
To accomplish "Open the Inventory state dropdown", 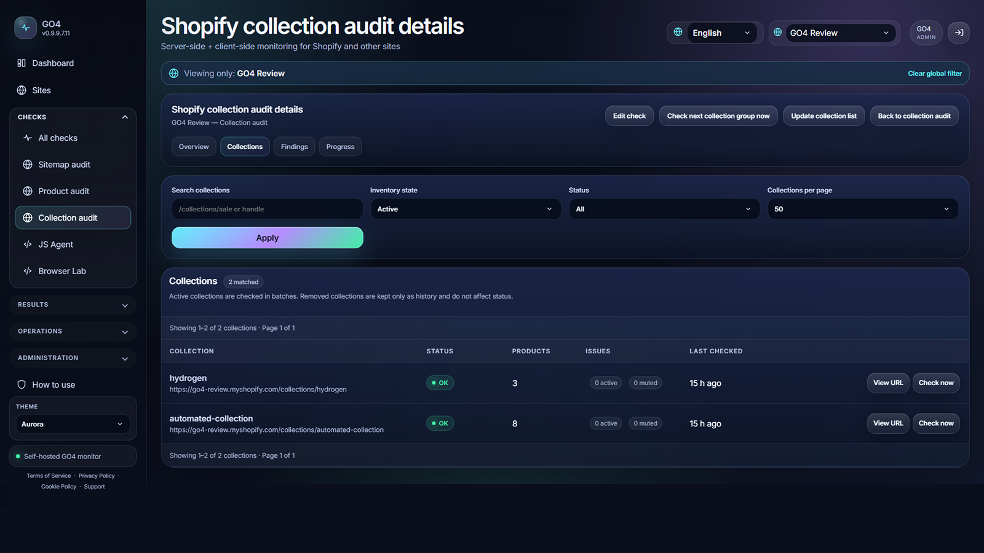I will pos(466,209).
